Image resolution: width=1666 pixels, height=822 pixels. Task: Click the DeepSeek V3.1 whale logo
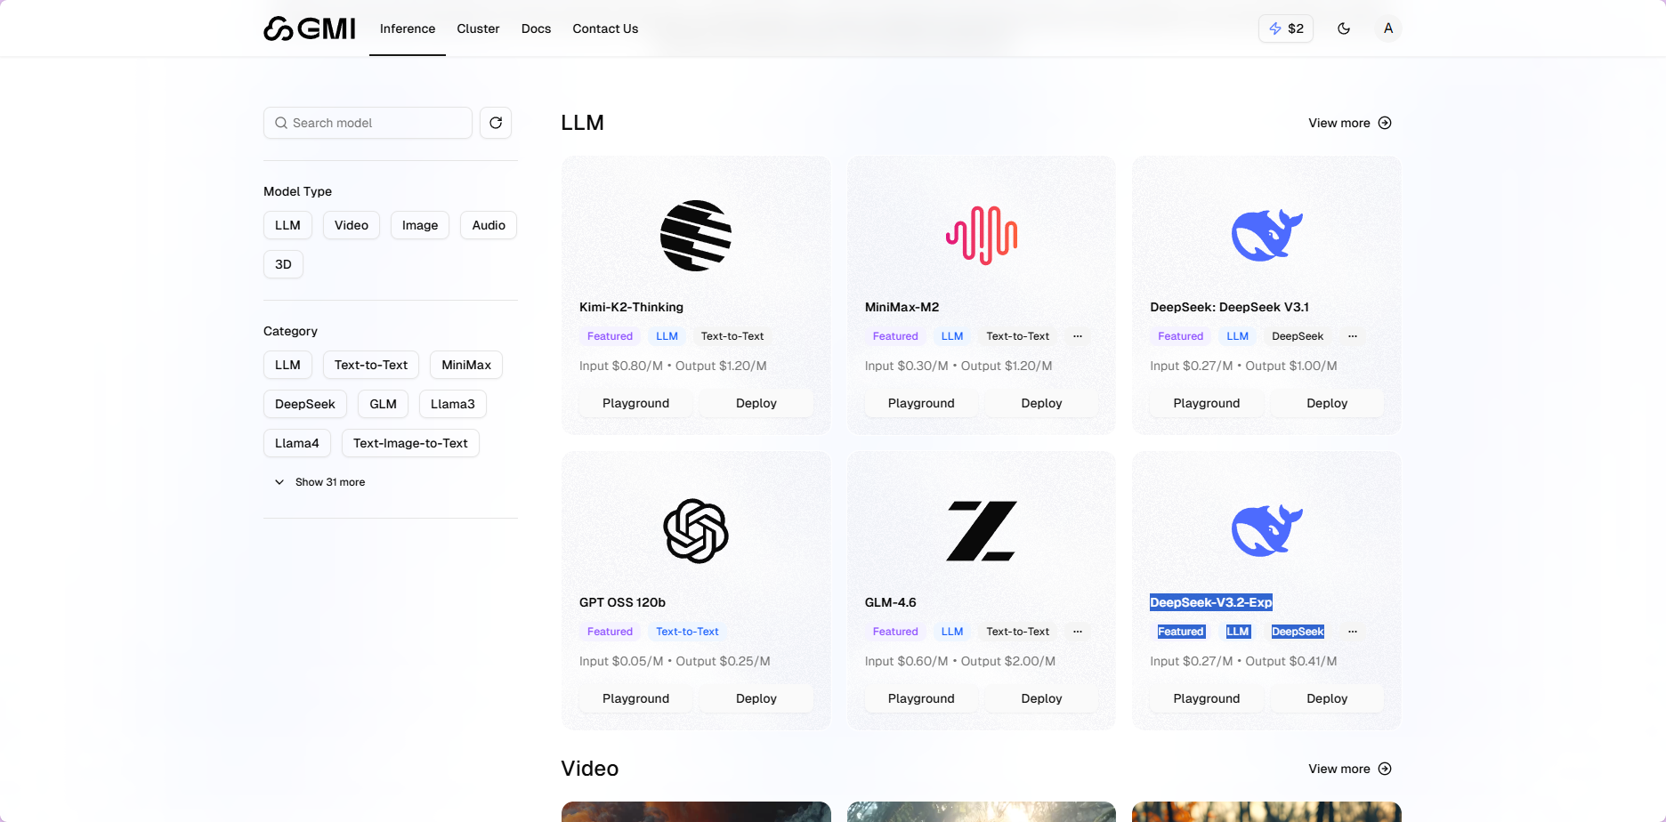[1266, 236]
